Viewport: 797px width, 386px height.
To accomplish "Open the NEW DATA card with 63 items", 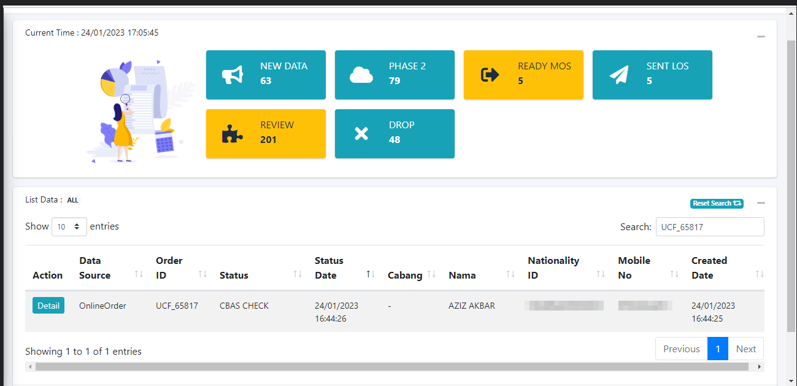I will [x=266, y=75].
